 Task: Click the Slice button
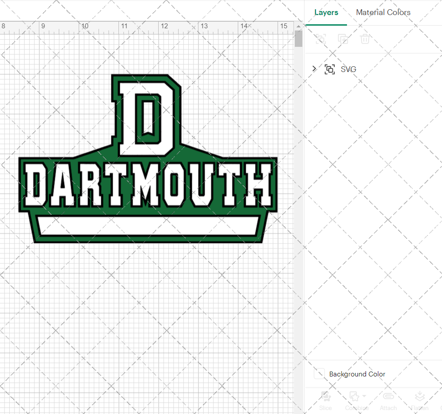pyautogui.click(x=326, y=401)
